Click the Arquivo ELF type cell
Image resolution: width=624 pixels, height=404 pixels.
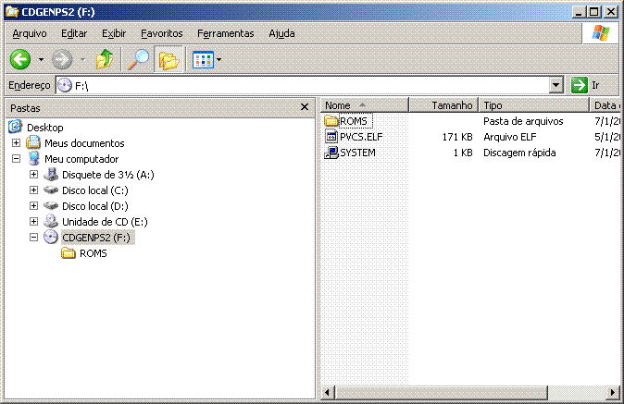pos(510,137)
